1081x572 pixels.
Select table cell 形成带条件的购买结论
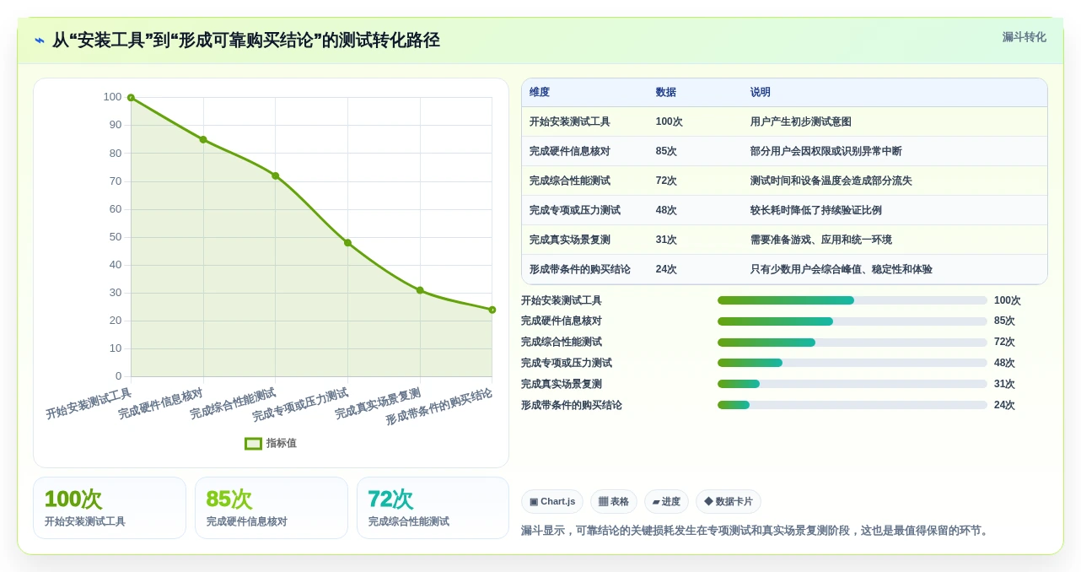580,270
